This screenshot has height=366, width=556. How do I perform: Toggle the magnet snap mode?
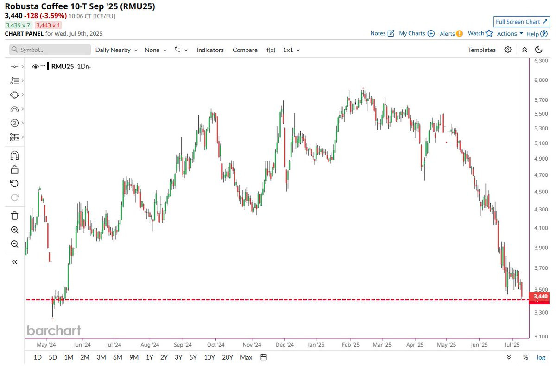click(14, 155)
